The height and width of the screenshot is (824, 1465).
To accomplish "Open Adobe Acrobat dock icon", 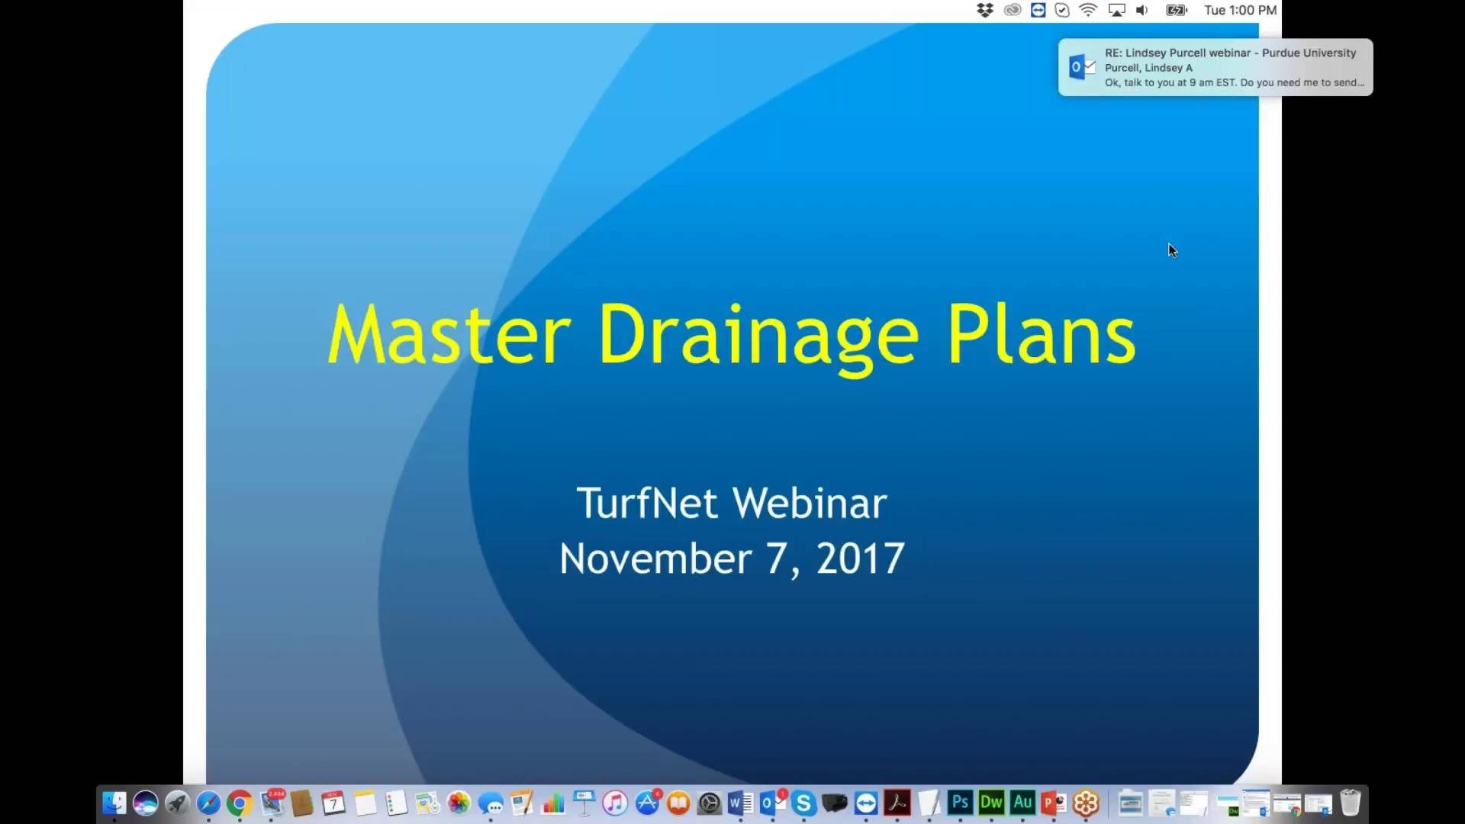I will click(x=897, y=803).
